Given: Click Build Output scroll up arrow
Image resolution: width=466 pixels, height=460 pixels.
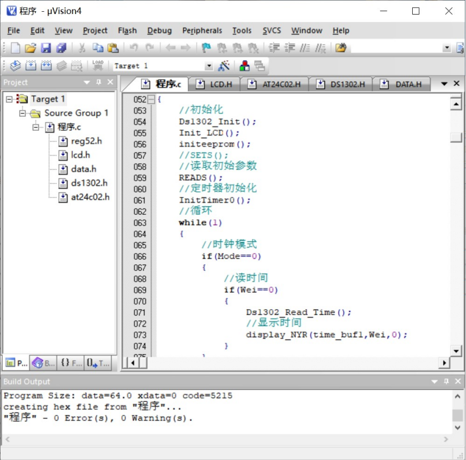Looking at the screenshot, I should tap(458, 397).
